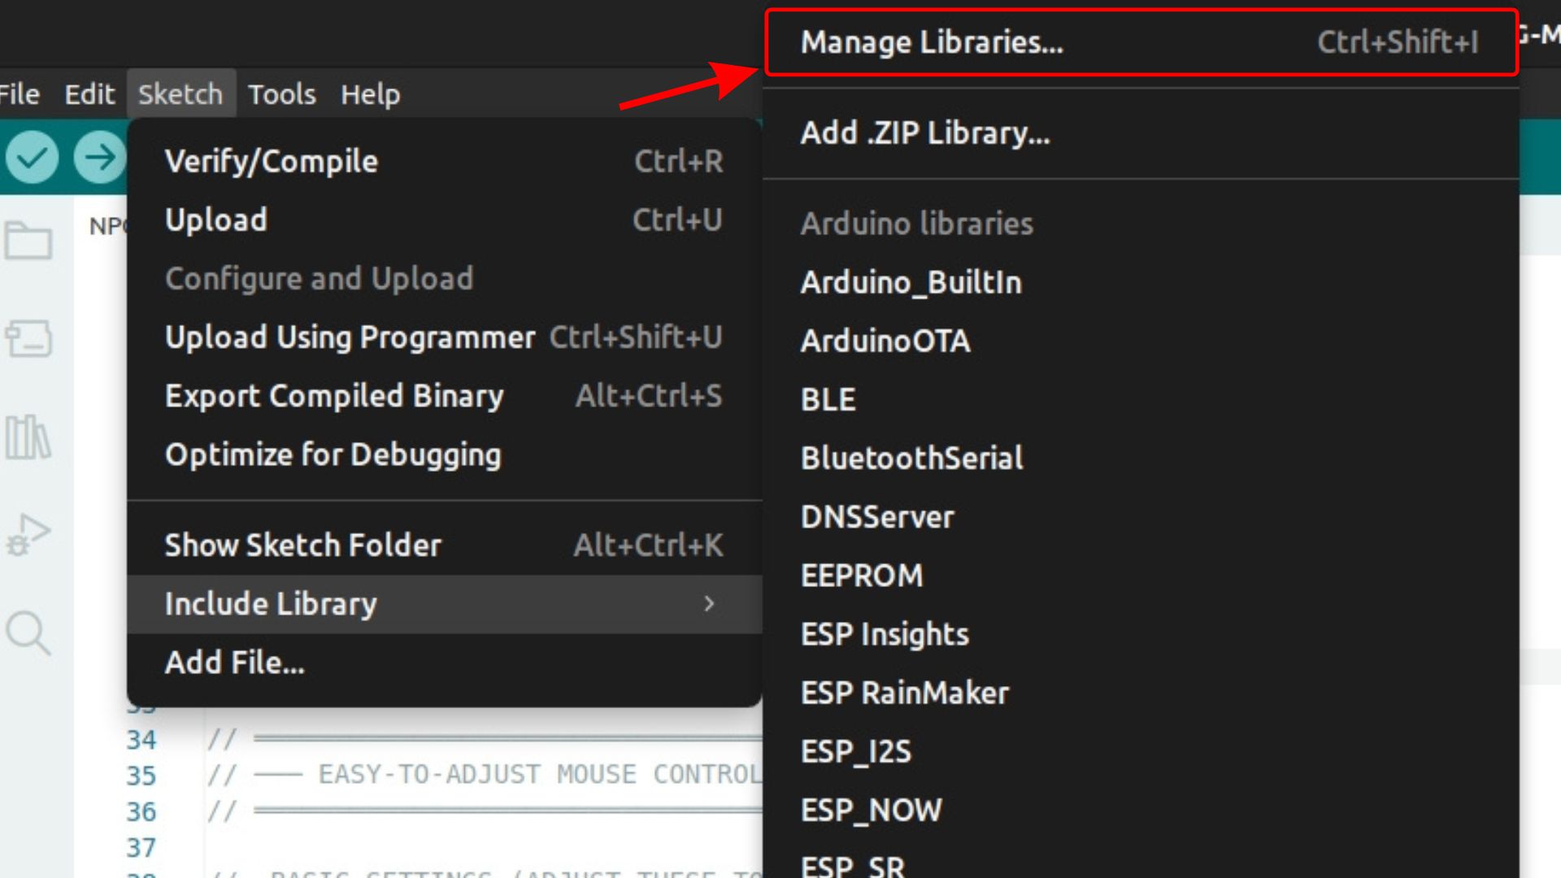
Task: Click the EASY-TO-ADJUST MOUSE CONTROL comment
Action: coord(485,775)
